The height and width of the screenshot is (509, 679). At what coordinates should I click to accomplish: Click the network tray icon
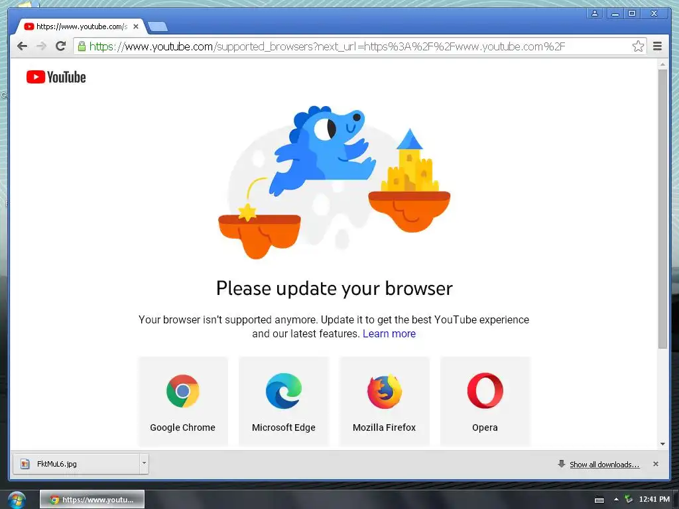tap(629, 500)
